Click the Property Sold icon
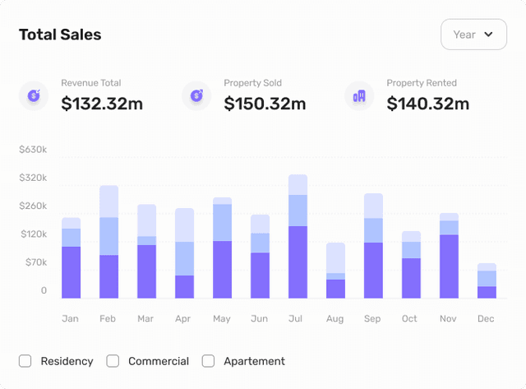 tap(196, 95)
